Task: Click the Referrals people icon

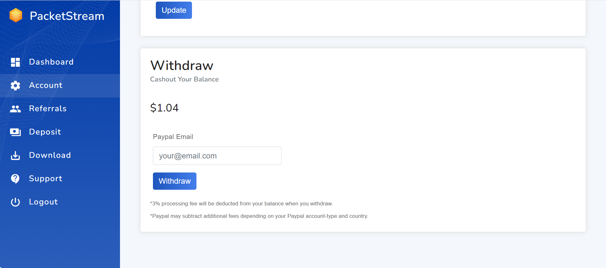Action: tap(15, 109)
